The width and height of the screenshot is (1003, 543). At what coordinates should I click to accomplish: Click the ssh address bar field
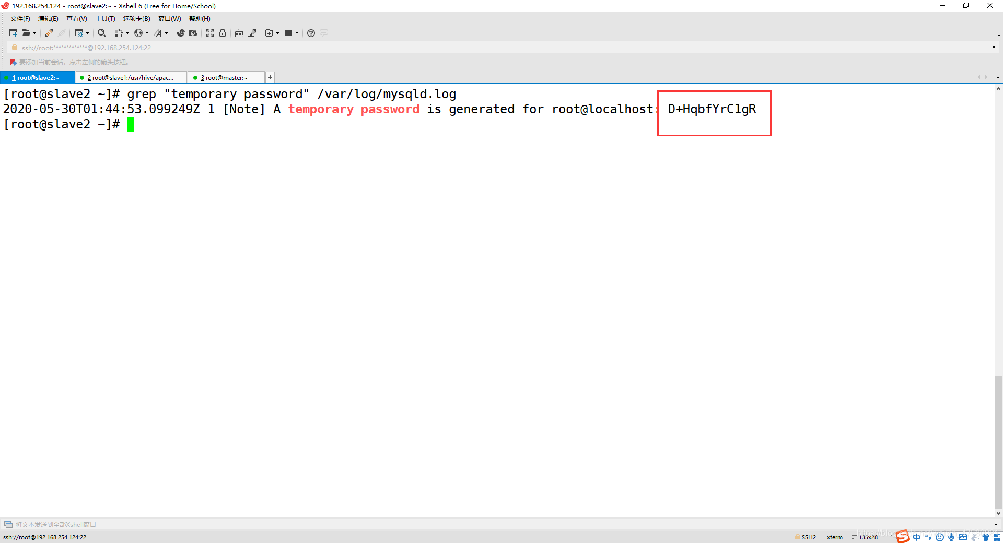[501, 48]
